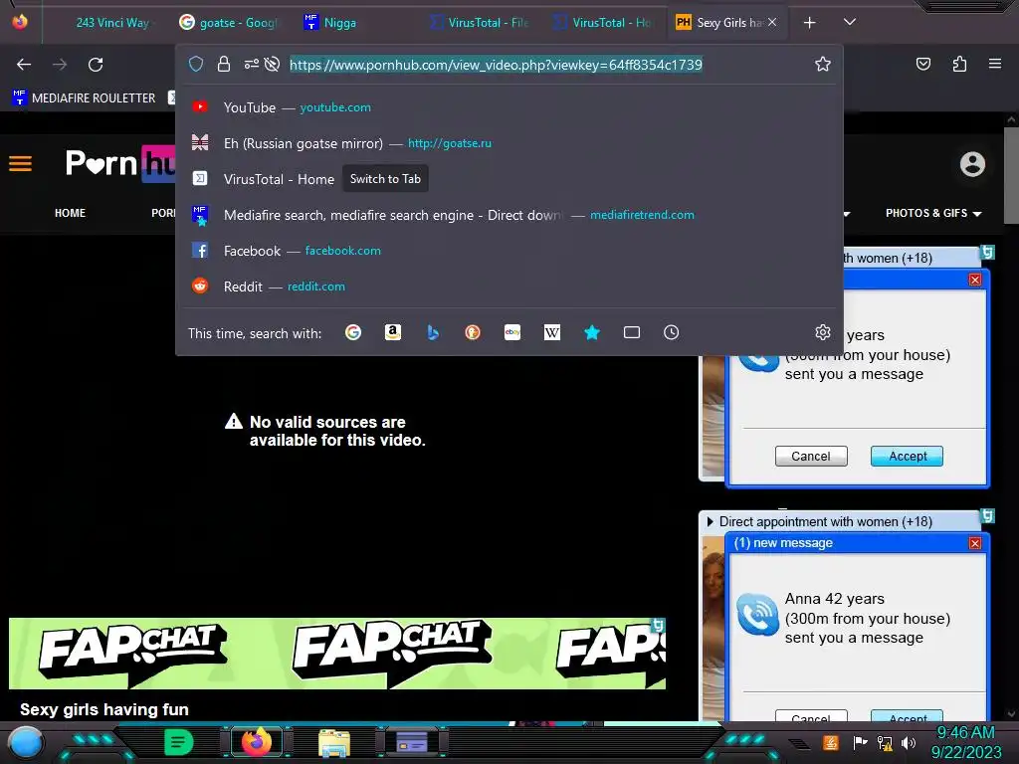Show site security info via the padlock
The image size is (1019, 764).
click(224, 64)
